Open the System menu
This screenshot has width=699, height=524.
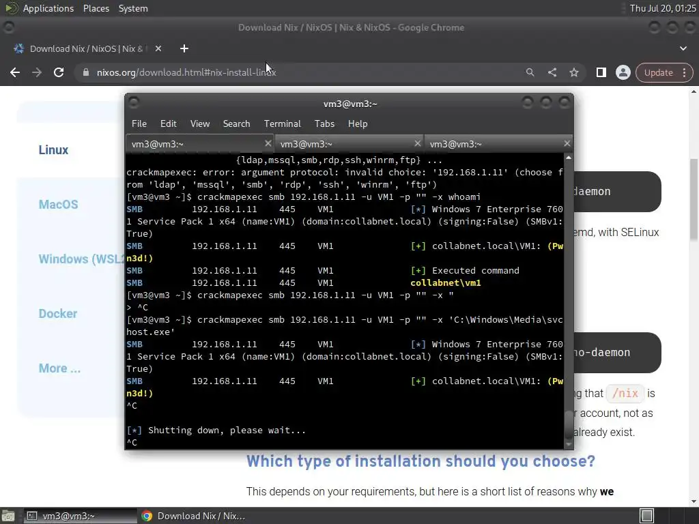[133, 8]
